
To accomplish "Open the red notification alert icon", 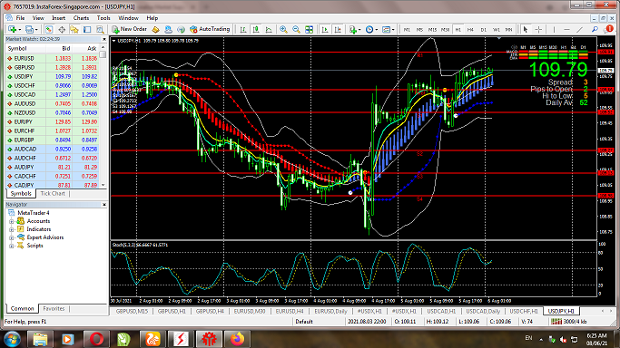I will point(609,29).
